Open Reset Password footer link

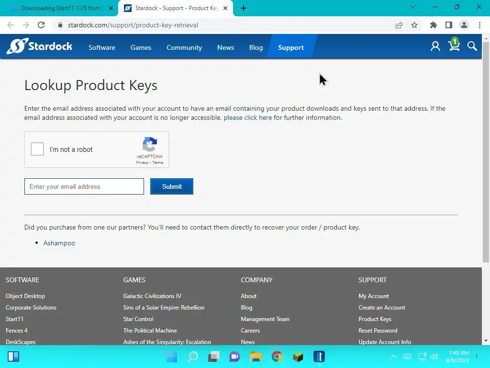click(378, 331)
